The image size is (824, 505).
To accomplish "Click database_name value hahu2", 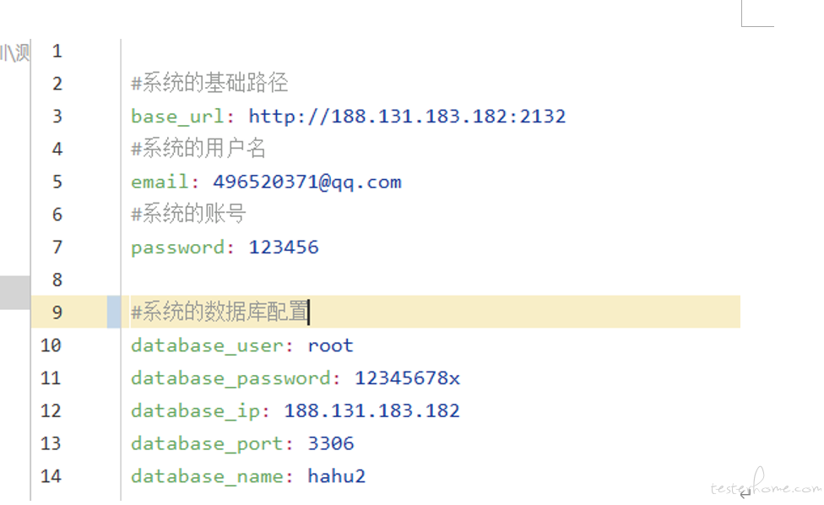I will click(336, 476).
